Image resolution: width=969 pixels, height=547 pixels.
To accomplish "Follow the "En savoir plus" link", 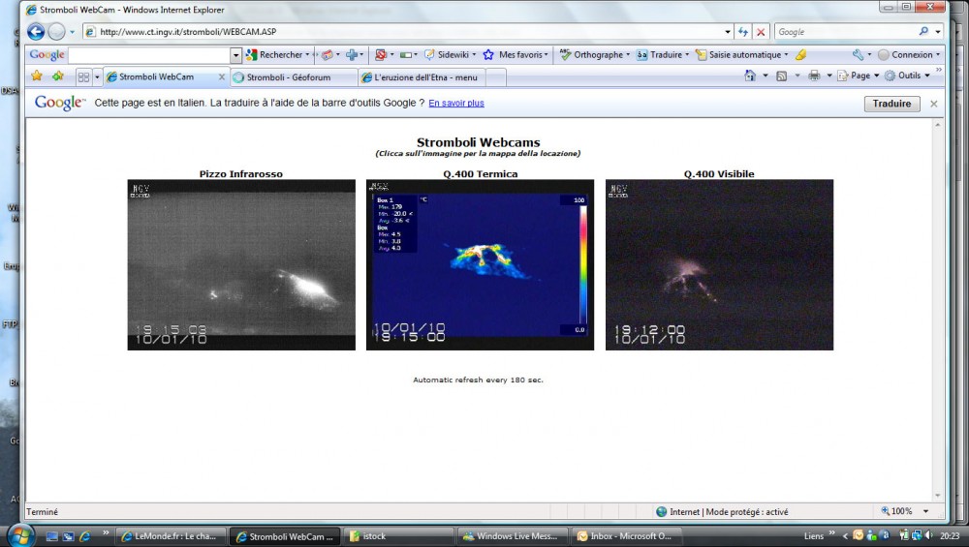I will coord(456,104).
